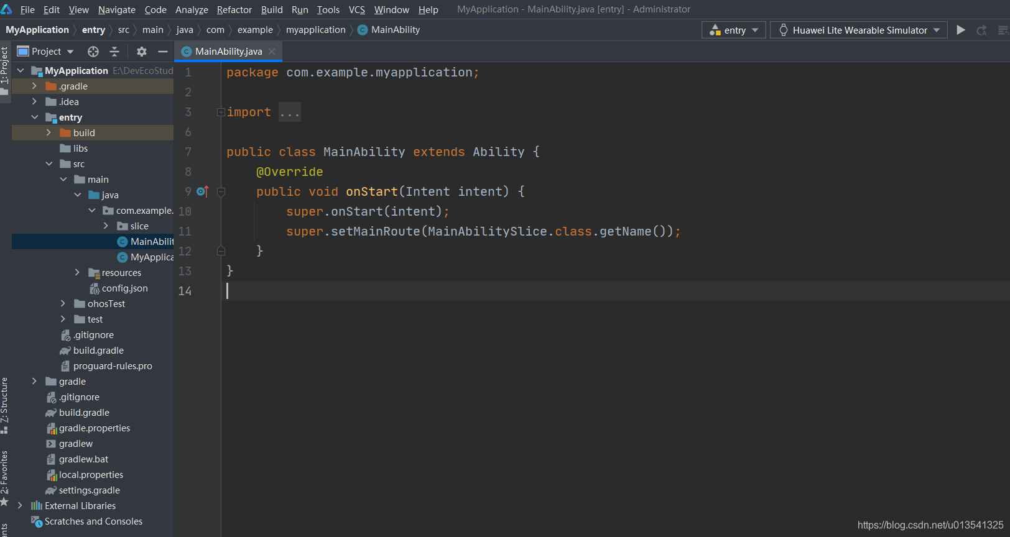Open entry run configuration dropdown
1010x537 pixels.
[x=734, y=30]
